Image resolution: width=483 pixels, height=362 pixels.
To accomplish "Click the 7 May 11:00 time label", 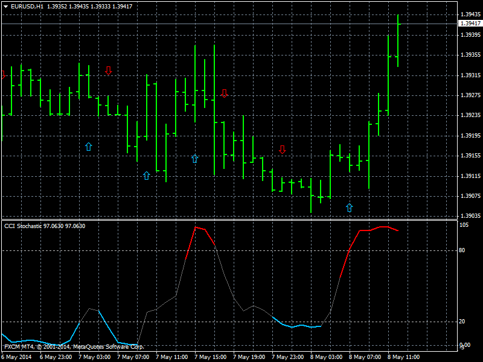I will coord(172,357).
